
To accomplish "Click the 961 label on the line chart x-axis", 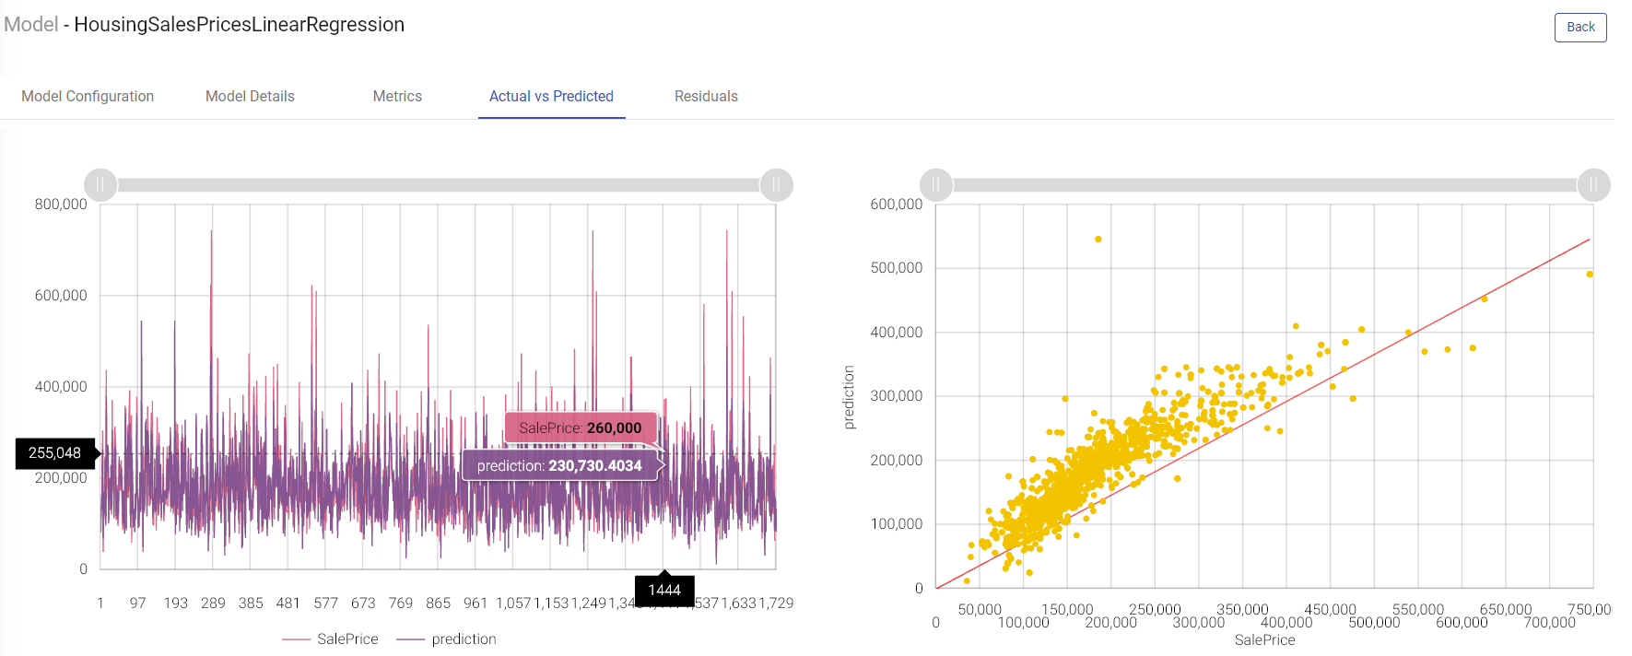I will tap(476, 603).
